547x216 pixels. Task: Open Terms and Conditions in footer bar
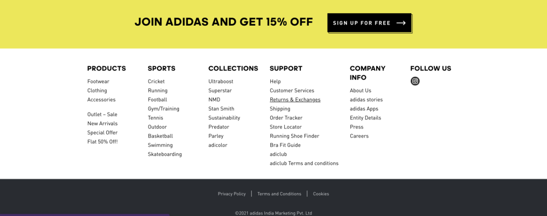pos(279,194)
